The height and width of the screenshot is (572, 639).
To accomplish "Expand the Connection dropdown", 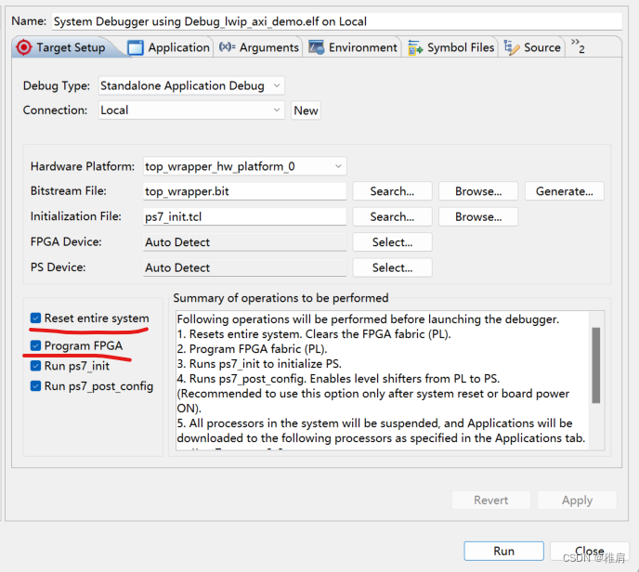I will [x=191, y=110].
